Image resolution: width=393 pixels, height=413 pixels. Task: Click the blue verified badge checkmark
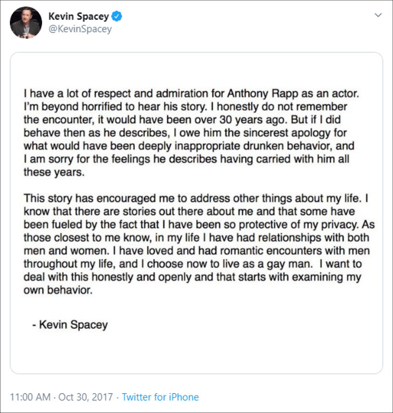pos(117,16)
